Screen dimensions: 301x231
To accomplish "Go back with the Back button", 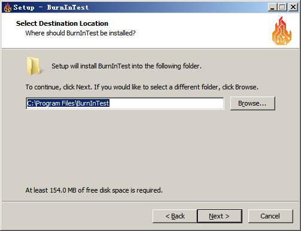I will point(175,216).
